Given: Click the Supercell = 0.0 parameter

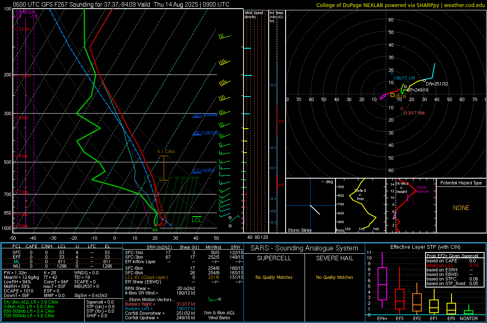Looking at the screenshot, I should pyautogui.click(x=100, y=302).
